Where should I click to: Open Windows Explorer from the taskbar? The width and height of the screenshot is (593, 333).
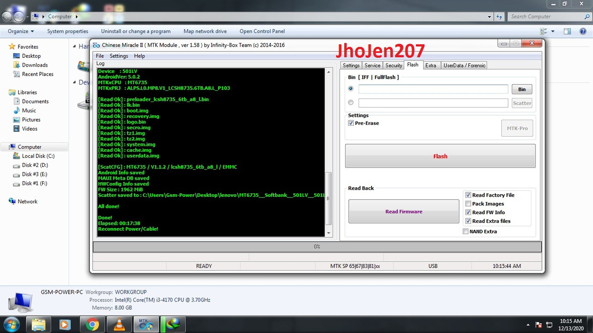tap(38, 325)
